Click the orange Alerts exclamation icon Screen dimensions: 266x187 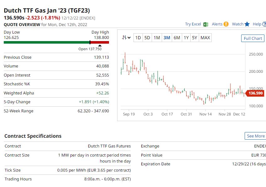(x=226, y=24)
